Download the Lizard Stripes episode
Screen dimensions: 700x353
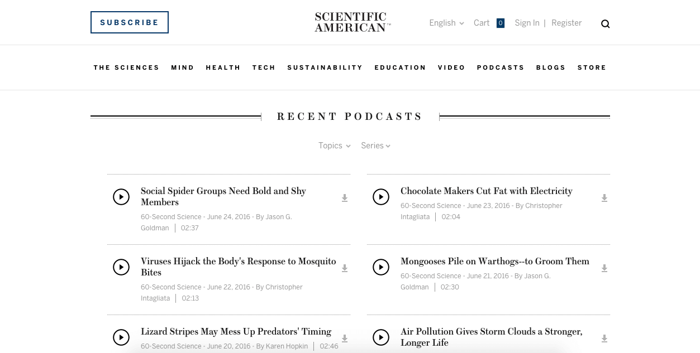(x=345, y=339)
